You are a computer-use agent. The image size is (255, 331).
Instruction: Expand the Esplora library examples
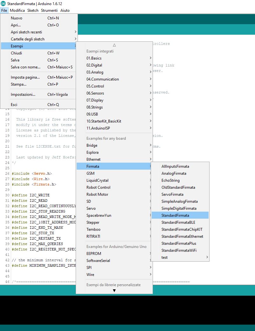114,152
